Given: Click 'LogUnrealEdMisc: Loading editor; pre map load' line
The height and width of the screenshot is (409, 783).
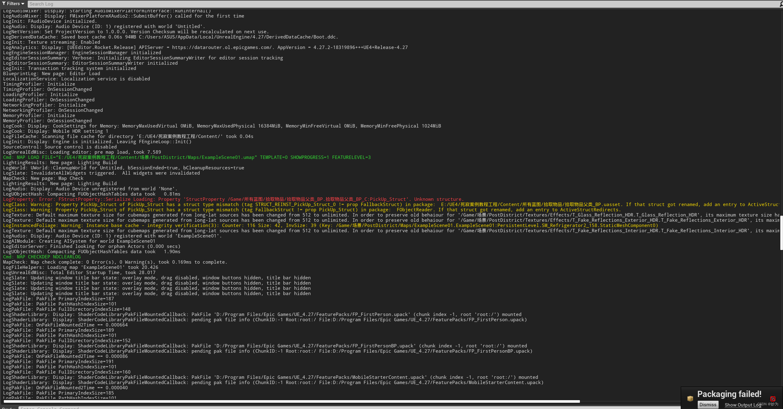Looking at the screenshot, I should pyautogui.click(x=82, y=152).
